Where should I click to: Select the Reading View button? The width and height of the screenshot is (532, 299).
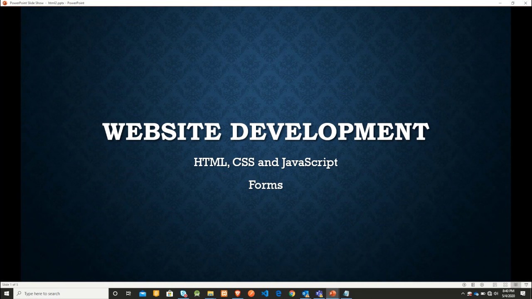click(516, 284)
